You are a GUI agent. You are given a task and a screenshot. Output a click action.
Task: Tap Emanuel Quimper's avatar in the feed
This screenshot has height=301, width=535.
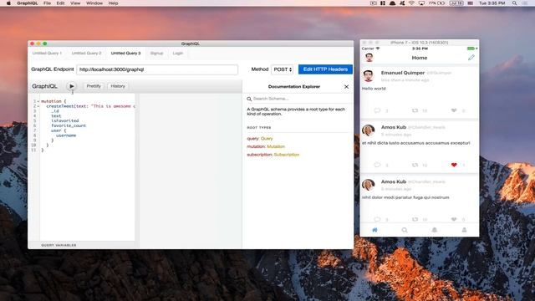[x=368, y=76]
